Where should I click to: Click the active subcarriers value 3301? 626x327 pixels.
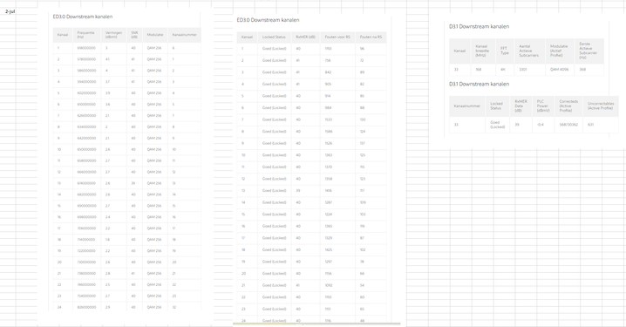tap(523, 70)
